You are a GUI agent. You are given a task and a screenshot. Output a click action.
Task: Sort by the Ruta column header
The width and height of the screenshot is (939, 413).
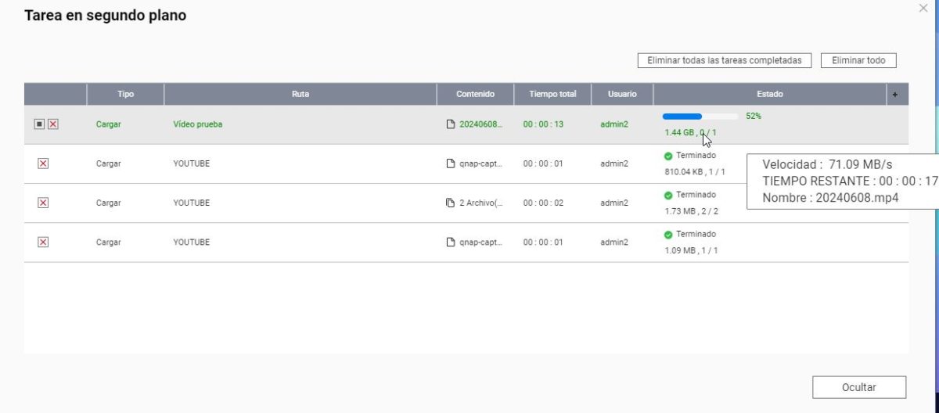coord(300,94)
